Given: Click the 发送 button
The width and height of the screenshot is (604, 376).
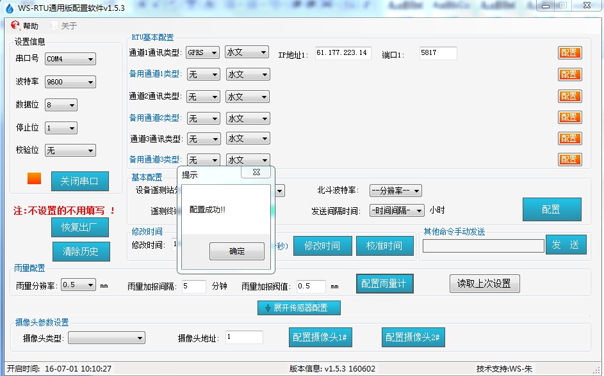Looking at the screenshot, I should [566, 245].
